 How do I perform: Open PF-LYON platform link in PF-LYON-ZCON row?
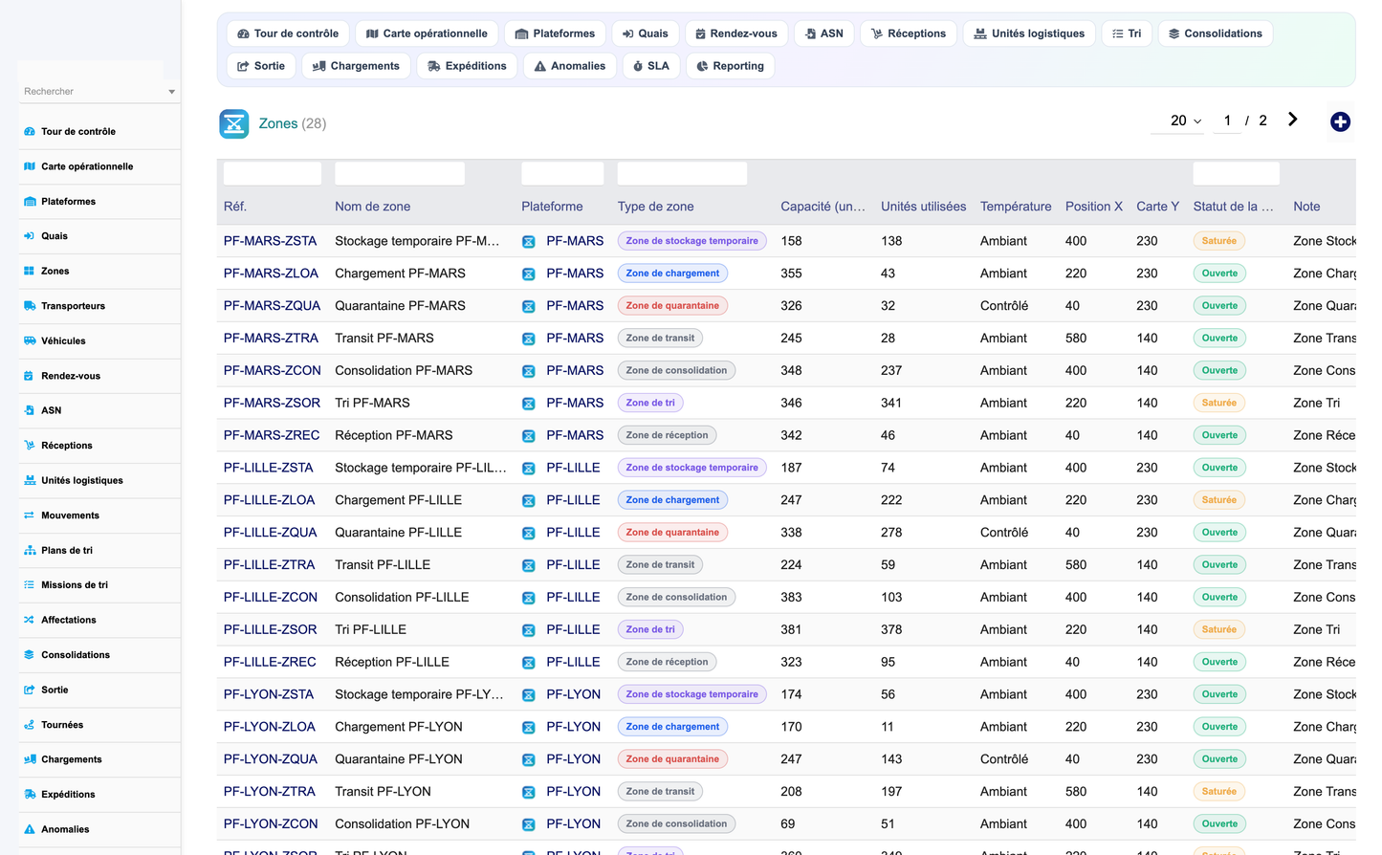[x=574, y=824]
